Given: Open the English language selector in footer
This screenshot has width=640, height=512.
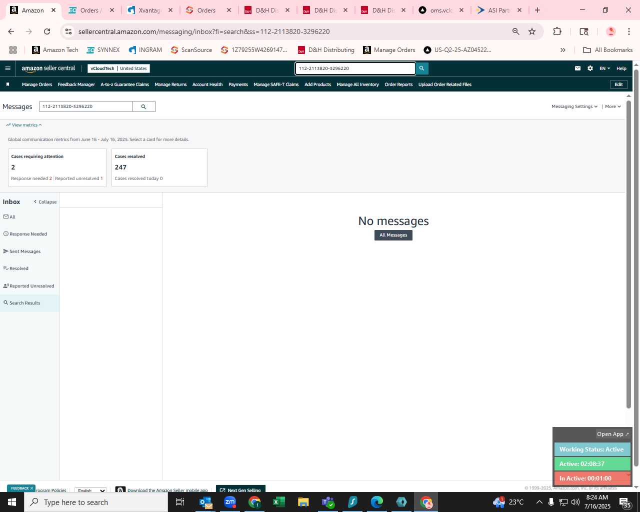Looking at the screenshot, I should click(x=90, y=490).
